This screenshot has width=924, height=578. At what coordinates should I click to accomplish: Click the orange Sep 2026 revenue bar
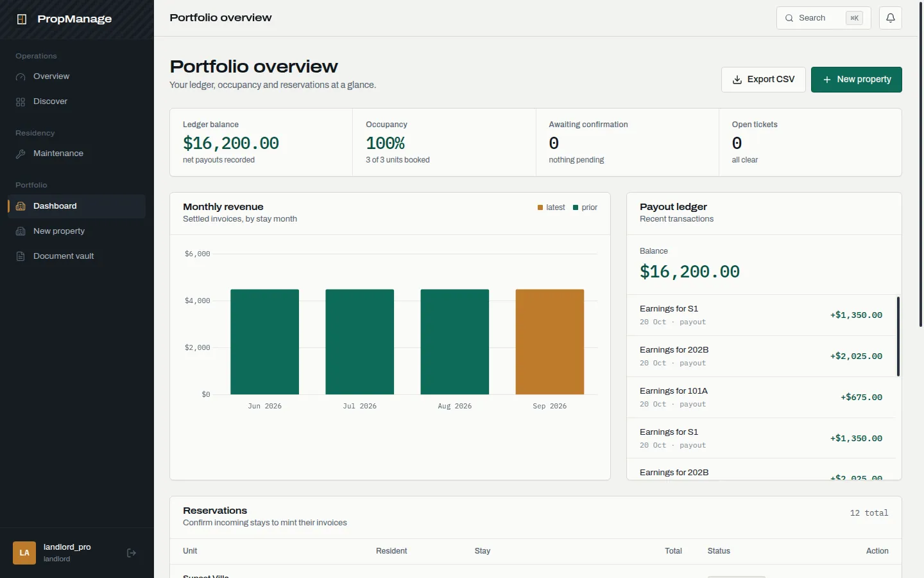550,342
